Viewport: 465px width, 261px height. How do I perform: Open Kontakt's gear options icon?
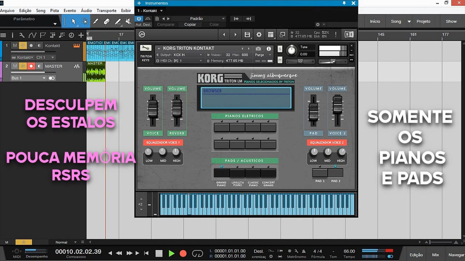[259, 34]
